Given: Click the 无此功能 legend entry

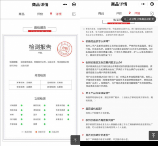Looking at the screenshot, I should (26, 132).
